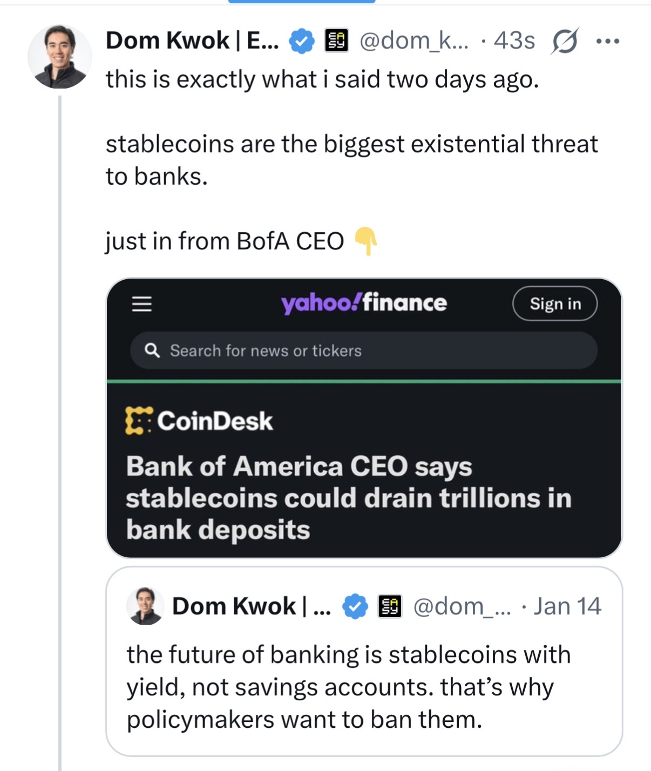Click the Sign in button
The image size is (651, 771).
(555, 303)
